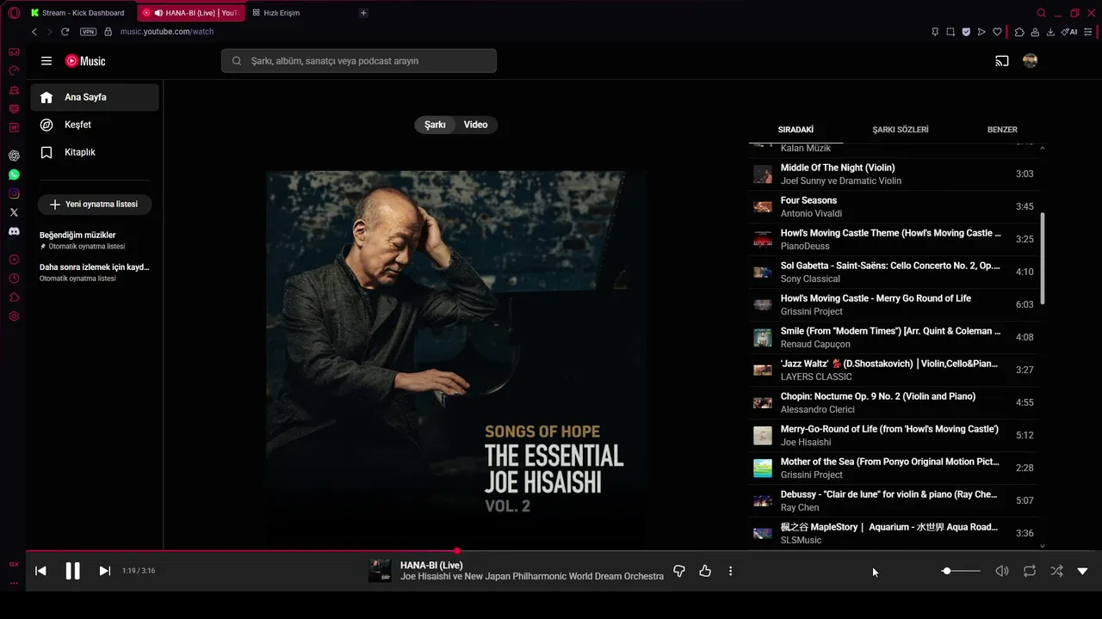Screen dimensions: 1102x619
Task: Open the Opera sidebar settings gear
Action: (14, 316)
